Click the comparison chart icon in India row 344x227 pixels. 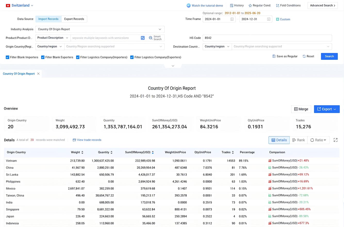pyautogui.click(x=270, y=202)
